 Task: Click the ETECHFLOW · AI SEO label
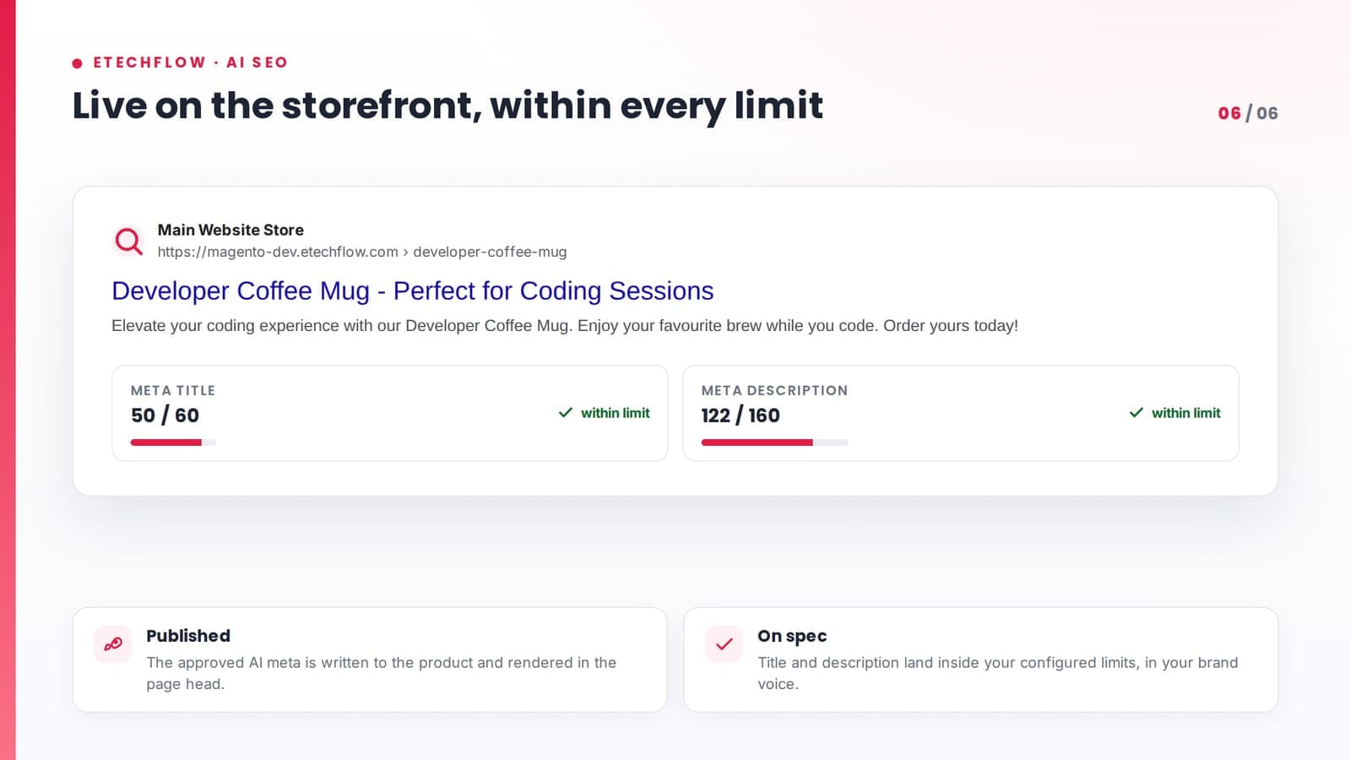click(191, 62)
